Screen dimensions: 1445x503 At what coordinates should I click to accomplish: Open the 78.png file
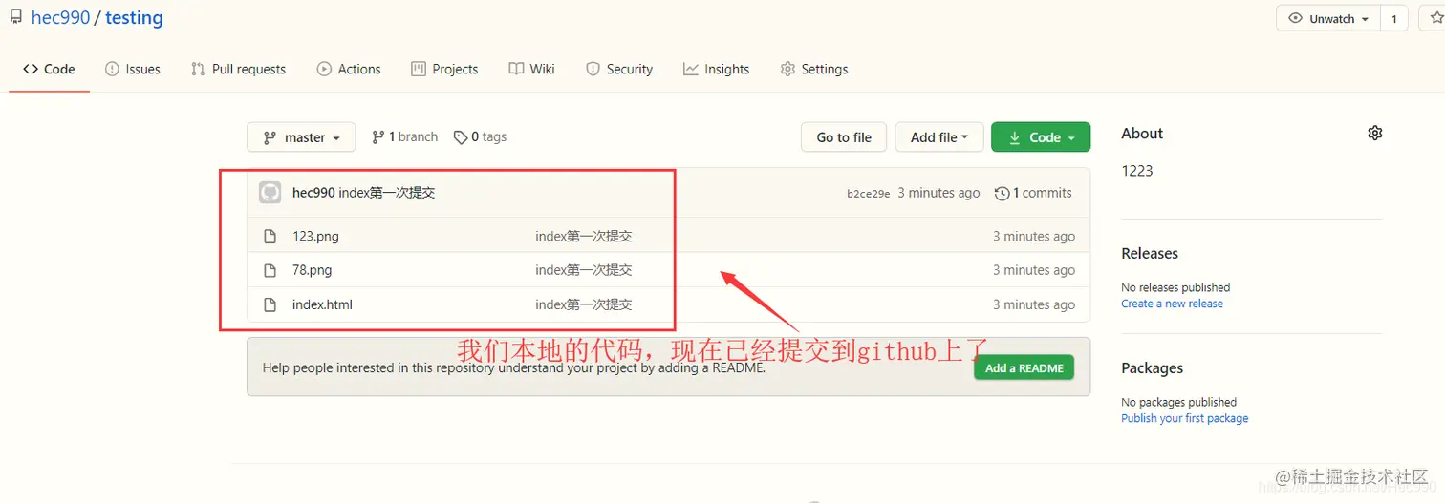(x=312, y=270)
